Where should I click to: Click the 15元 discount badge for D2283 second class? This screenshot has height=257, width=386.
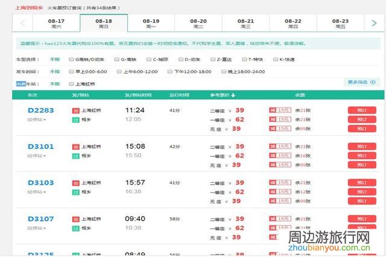(280, 110)
